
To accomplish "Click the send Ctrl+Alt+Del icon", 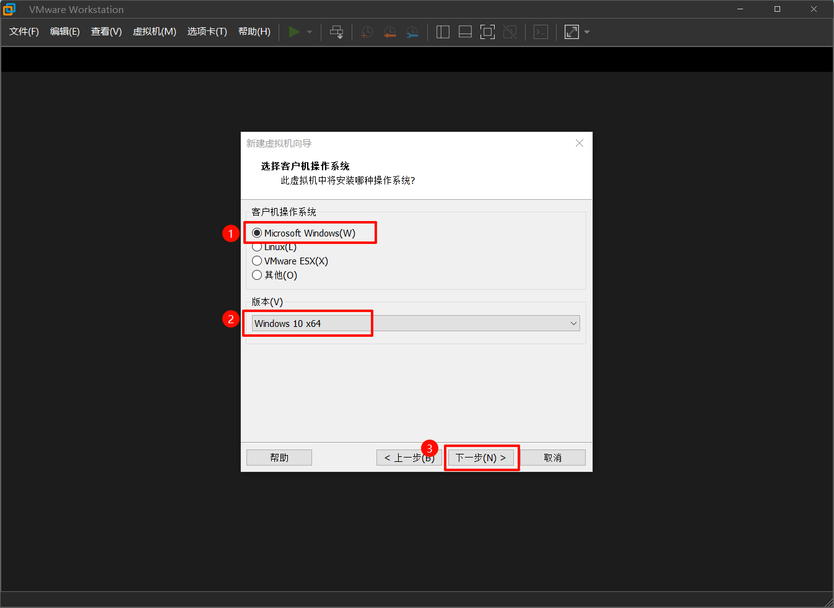I will pos(336,32).
